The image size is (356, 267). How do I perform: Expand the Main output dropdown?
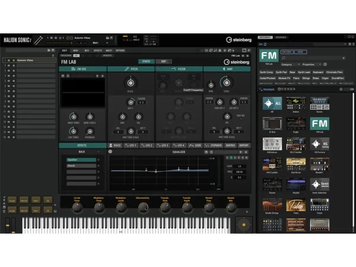(x=95, y=43)
